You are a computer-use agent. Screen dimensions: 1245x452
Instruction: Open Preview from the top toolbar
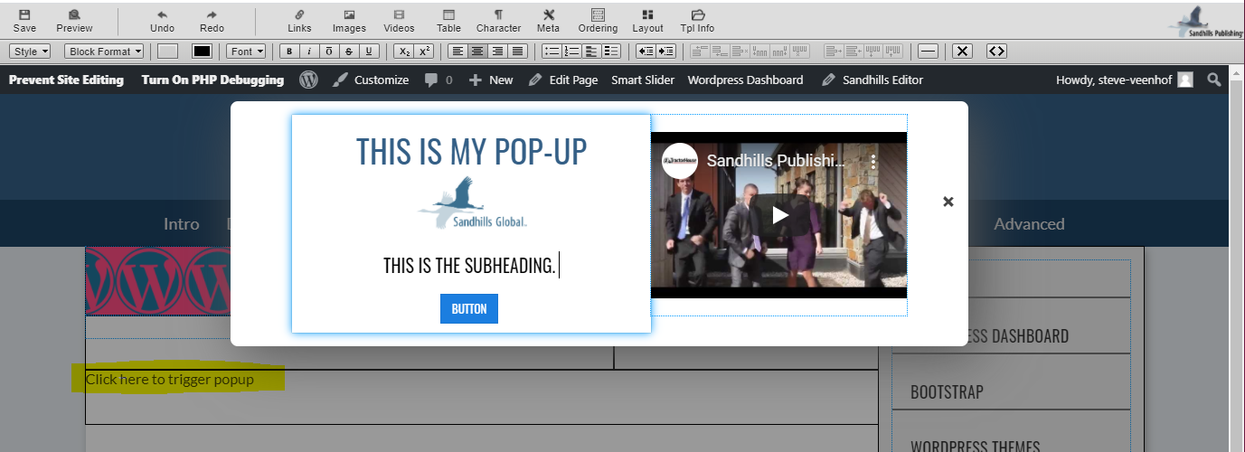pos(74,21)
